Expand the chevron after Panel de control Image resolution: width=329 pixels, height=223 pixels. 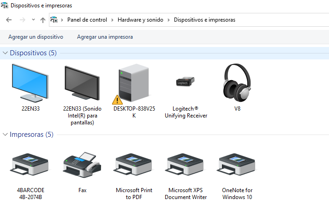112,20
